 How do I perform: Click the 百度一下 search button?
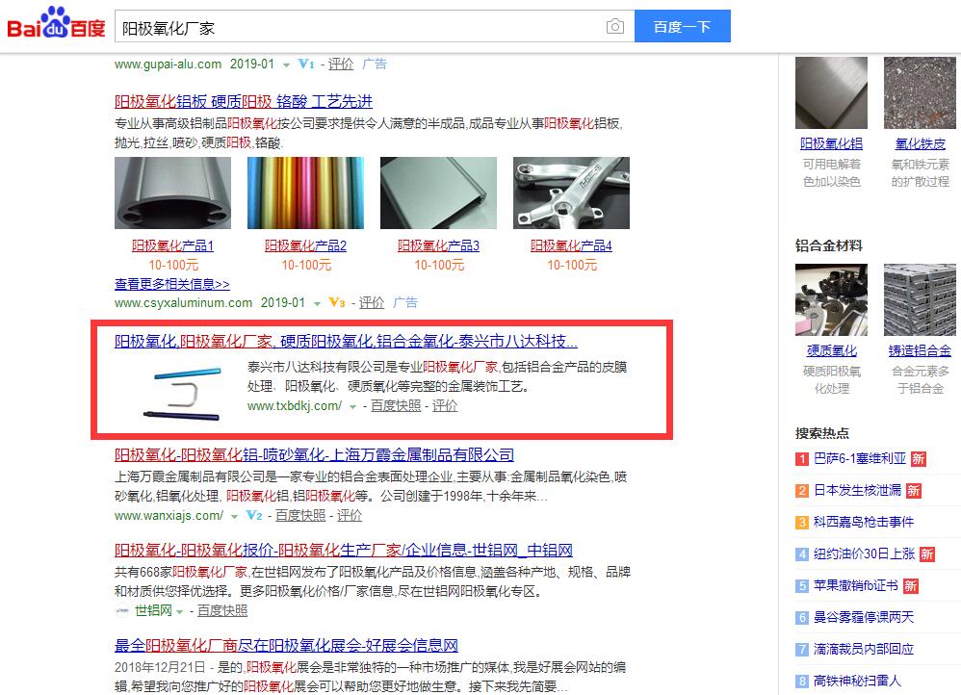pos(682,26)
